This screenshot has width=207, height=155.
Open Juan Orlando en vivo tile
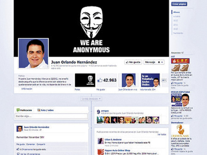click(x=128, y=80)
